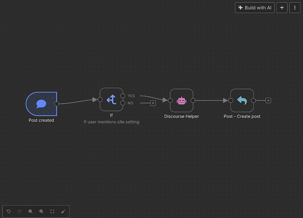Click the Build with AI button
Image resolution: width=303 pixels, height=218 pixels.
pyautogui.click(x=255, y=8)
